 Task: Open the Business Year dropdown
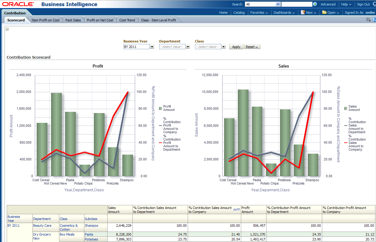point(152,47)
